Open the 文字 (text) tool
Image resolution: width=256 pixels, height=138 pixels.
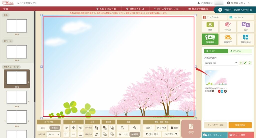click(245, 27)
